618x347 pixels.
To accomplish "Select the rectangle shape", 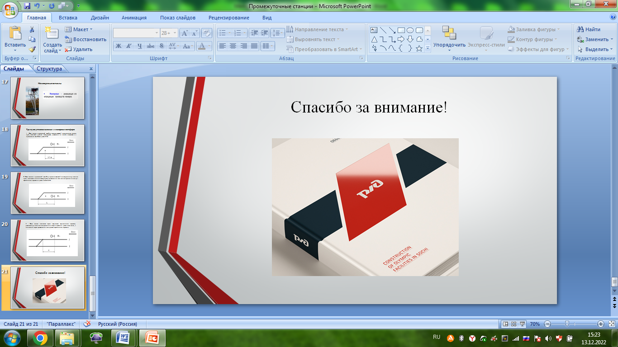I will (x=401, y=30).
